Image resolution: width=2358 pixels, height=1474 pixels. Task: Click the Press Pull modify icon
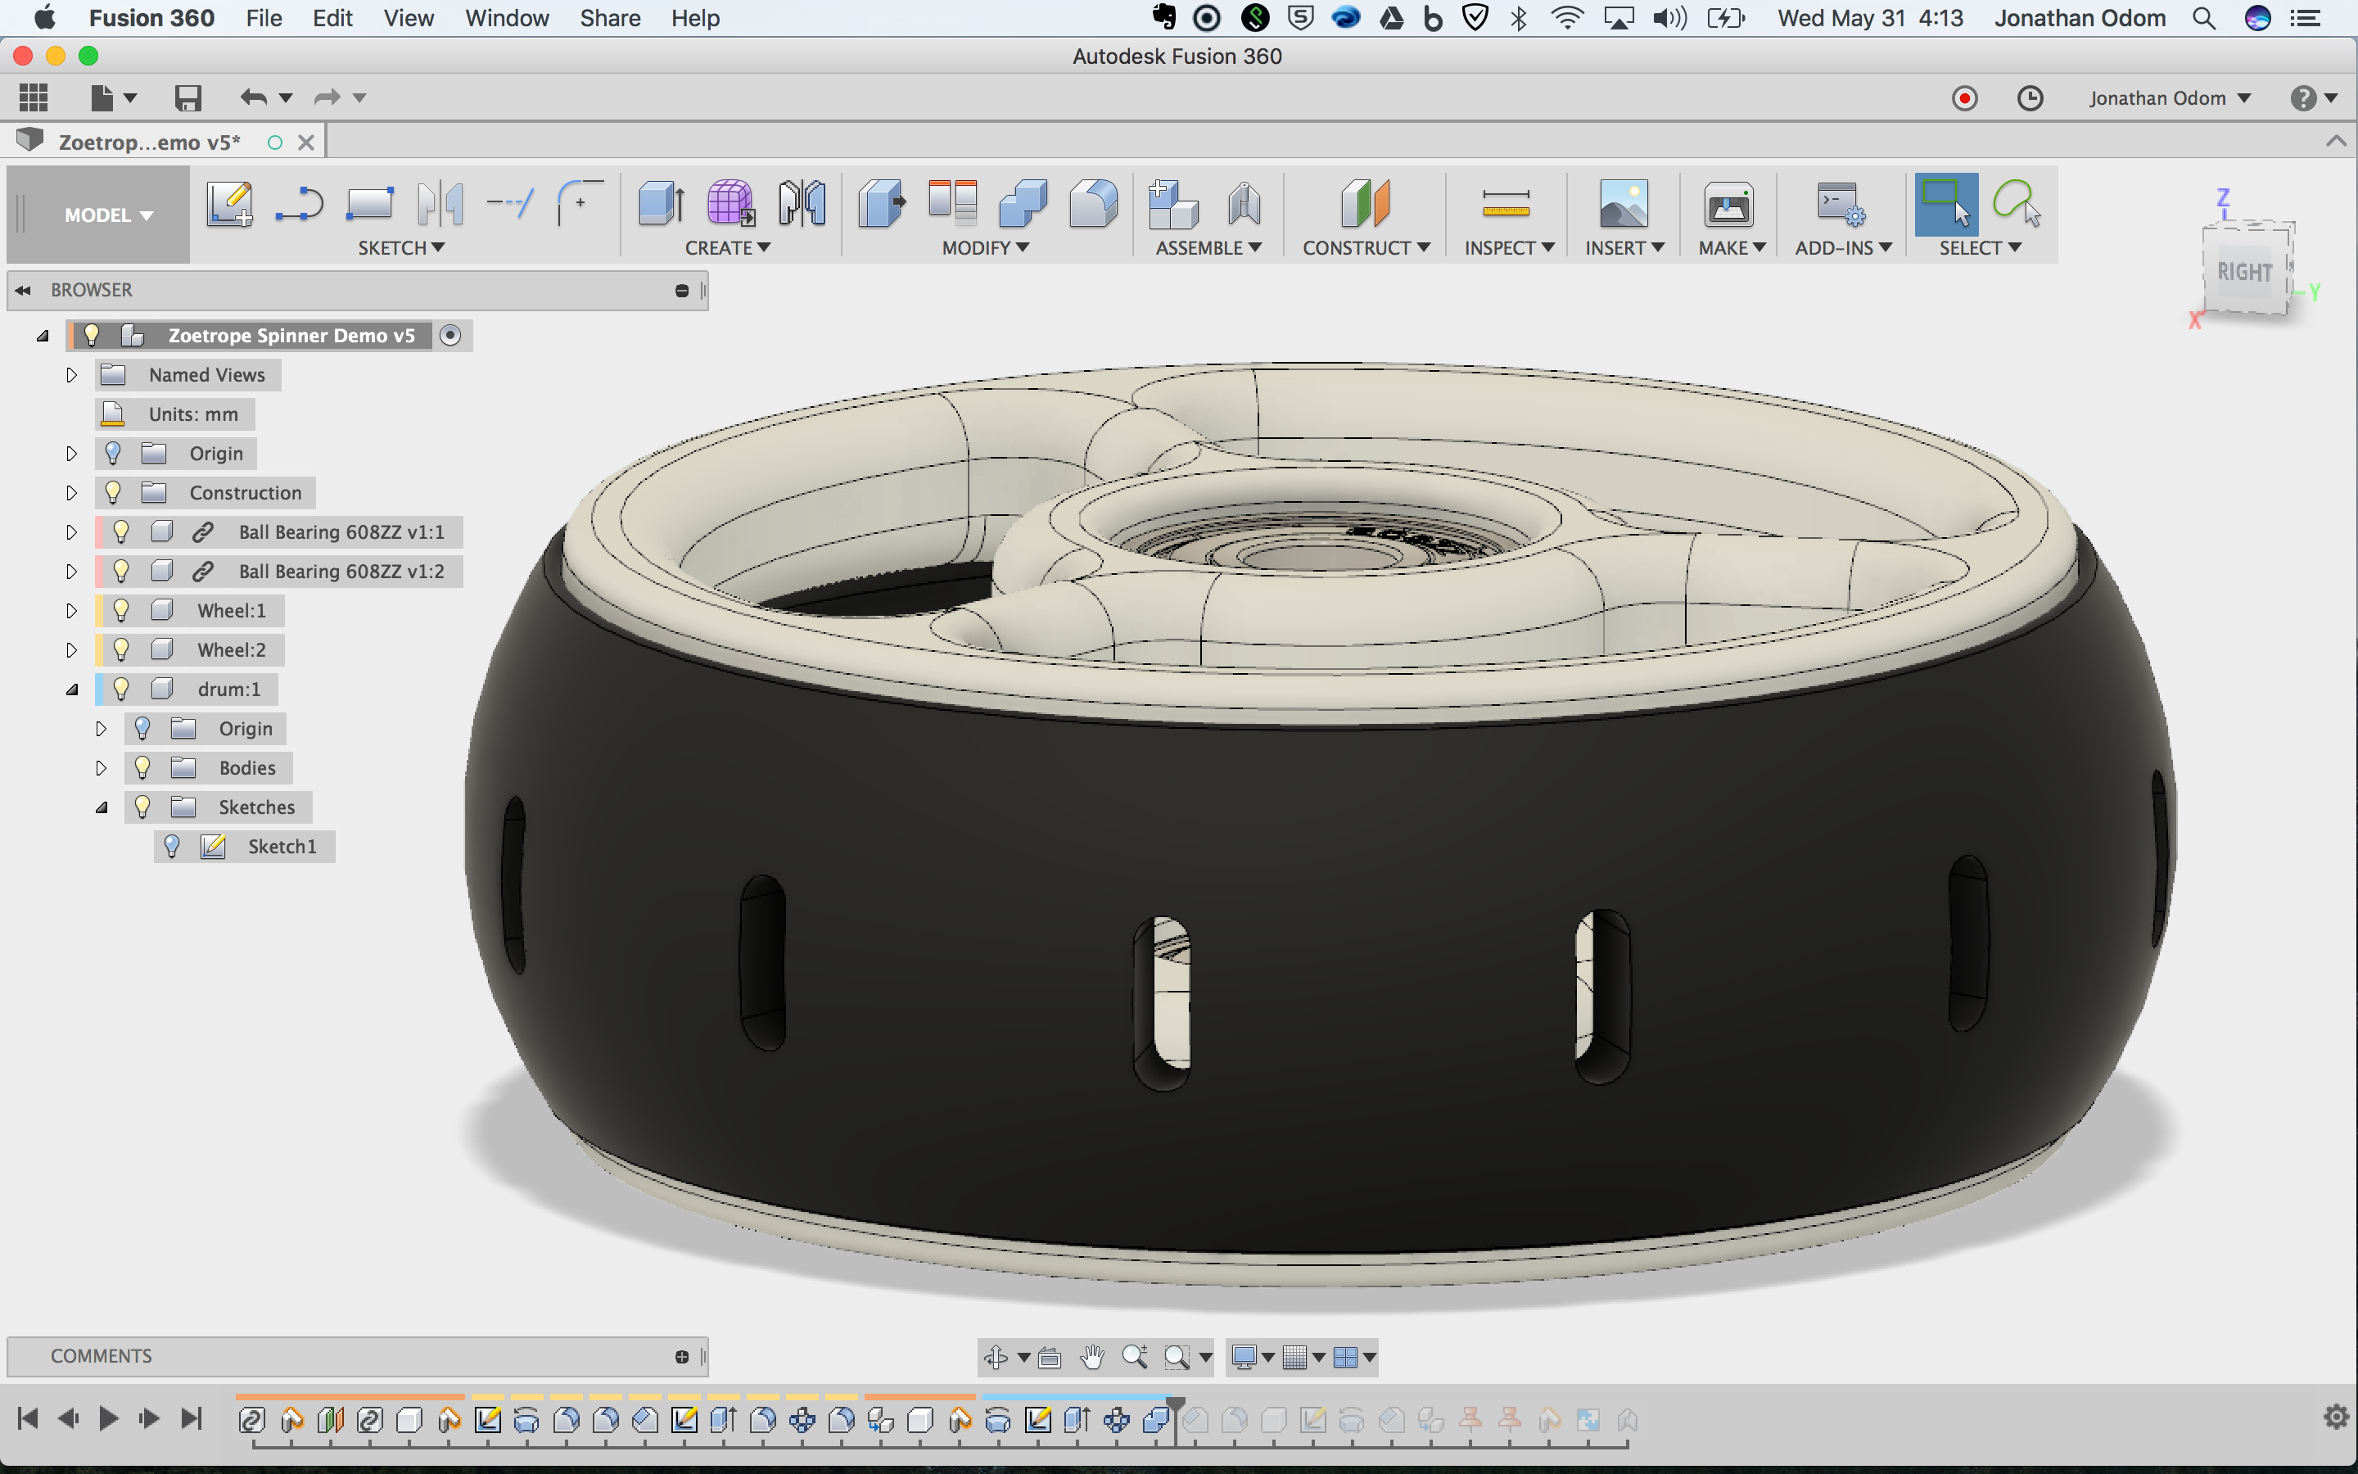881,204
